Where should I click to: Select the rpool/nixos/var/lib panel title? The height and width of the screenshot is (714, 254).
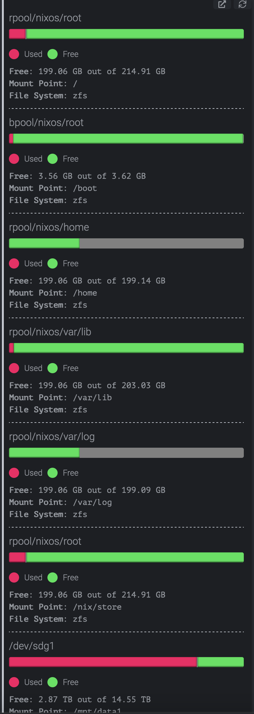tap(50, 332)
